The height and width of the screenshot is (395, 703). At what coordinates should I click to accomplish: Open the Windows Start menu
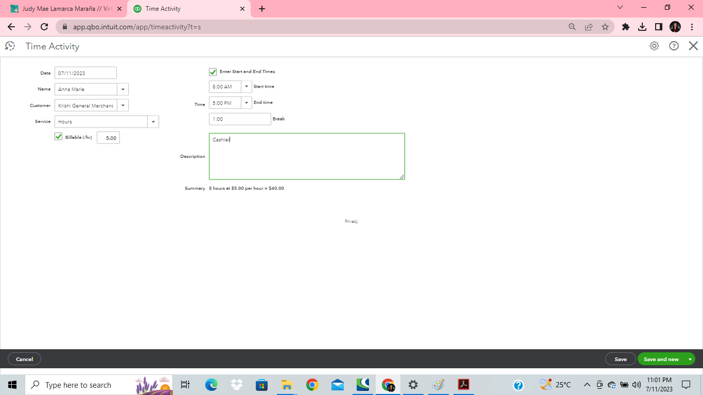[x=12, y=385]
